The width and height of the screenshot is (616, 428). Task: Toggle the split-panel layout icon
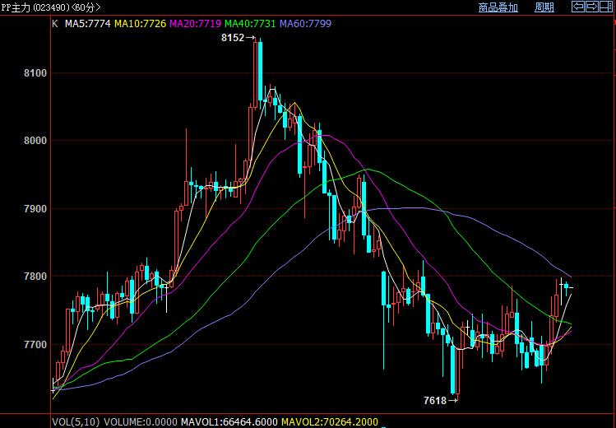[606, 7]
